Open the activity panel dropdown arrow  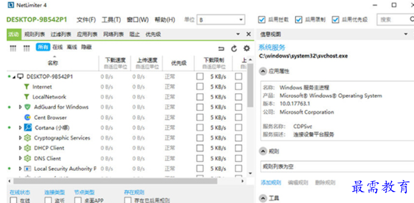coord(238,34)
